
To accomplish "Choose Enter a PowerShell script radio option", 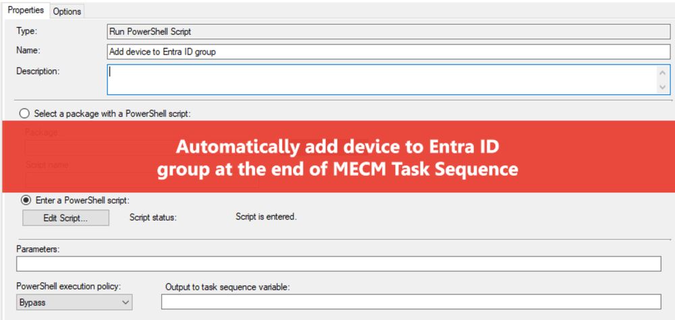I will point(76,200).
